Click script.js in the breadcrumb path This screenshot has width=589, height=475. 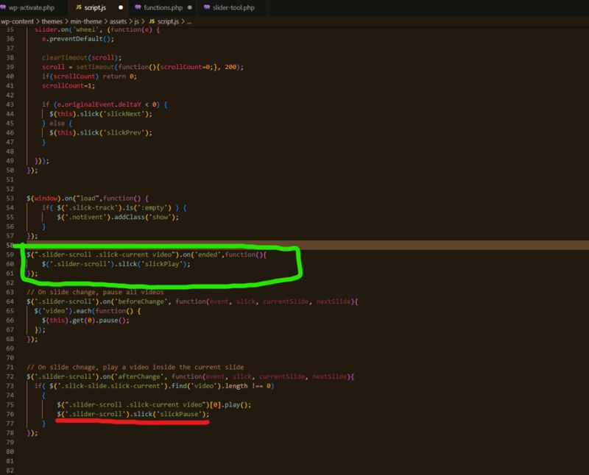(168, 21)
